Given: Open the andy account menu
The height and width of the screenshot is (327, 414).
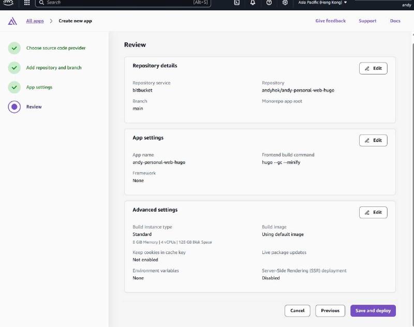Looking at the screenshot, I should coord(406,5).
